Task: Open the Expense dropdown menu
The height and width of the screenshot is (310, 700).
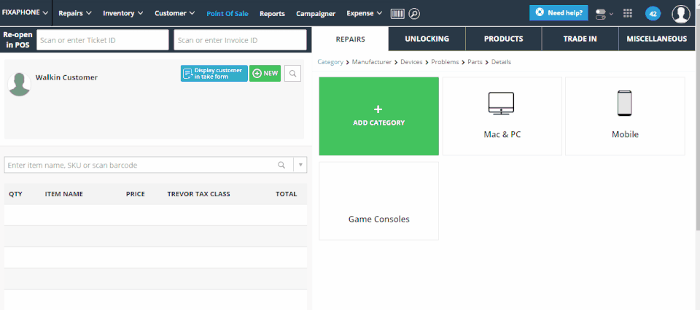Action: (365, 13)
